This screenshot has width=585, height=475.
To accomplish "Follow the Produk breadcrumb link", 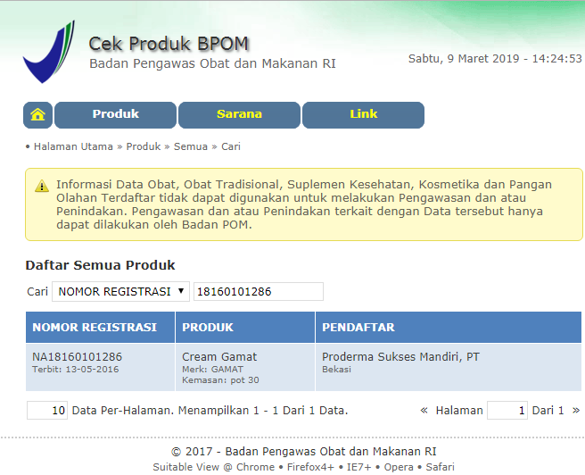I will pos(144,146).
